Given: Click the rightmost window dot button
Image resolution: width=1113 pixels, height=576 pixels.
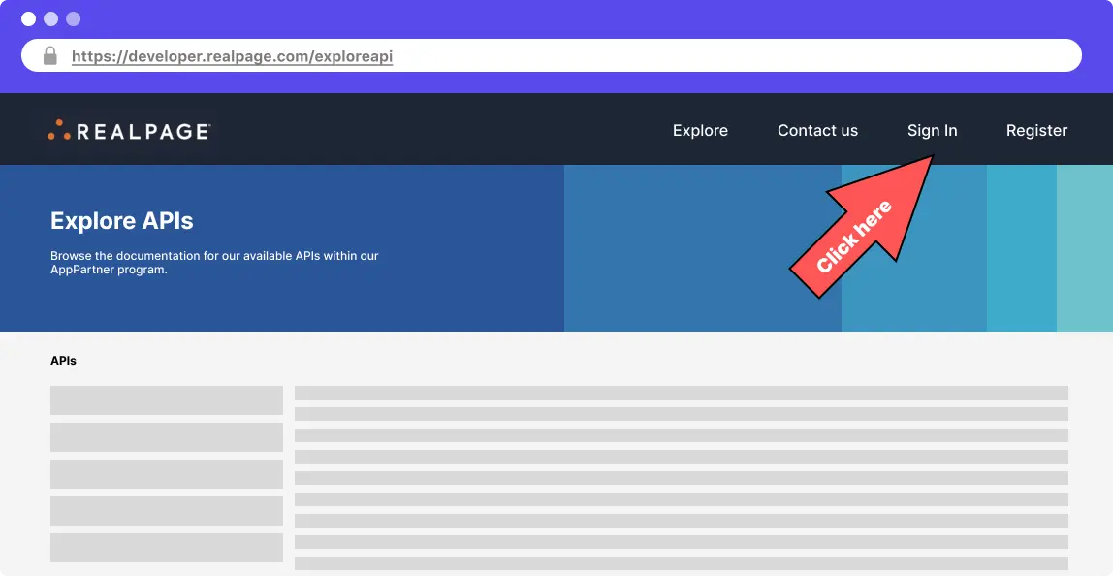Looking at the screenshot, I should pyautogui.click(x=74, y=19).
